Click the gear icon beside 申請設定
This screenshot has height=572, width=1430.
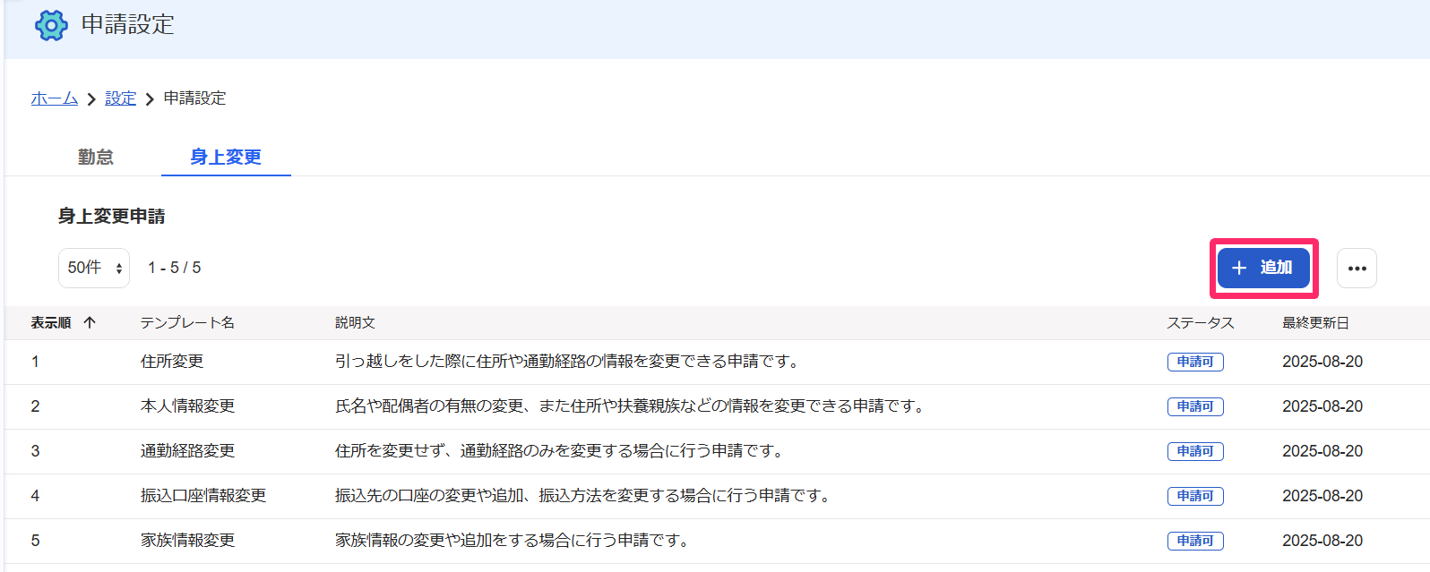[x=51, y=25]
